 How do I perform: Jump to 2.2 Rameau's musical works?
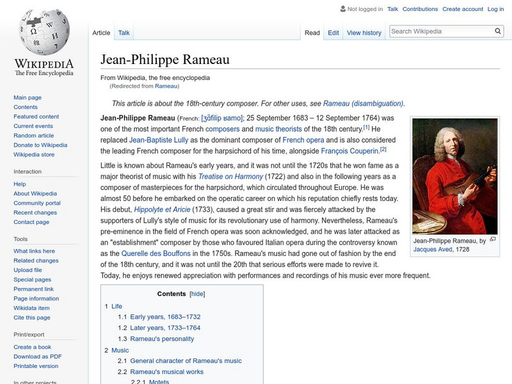166,372
